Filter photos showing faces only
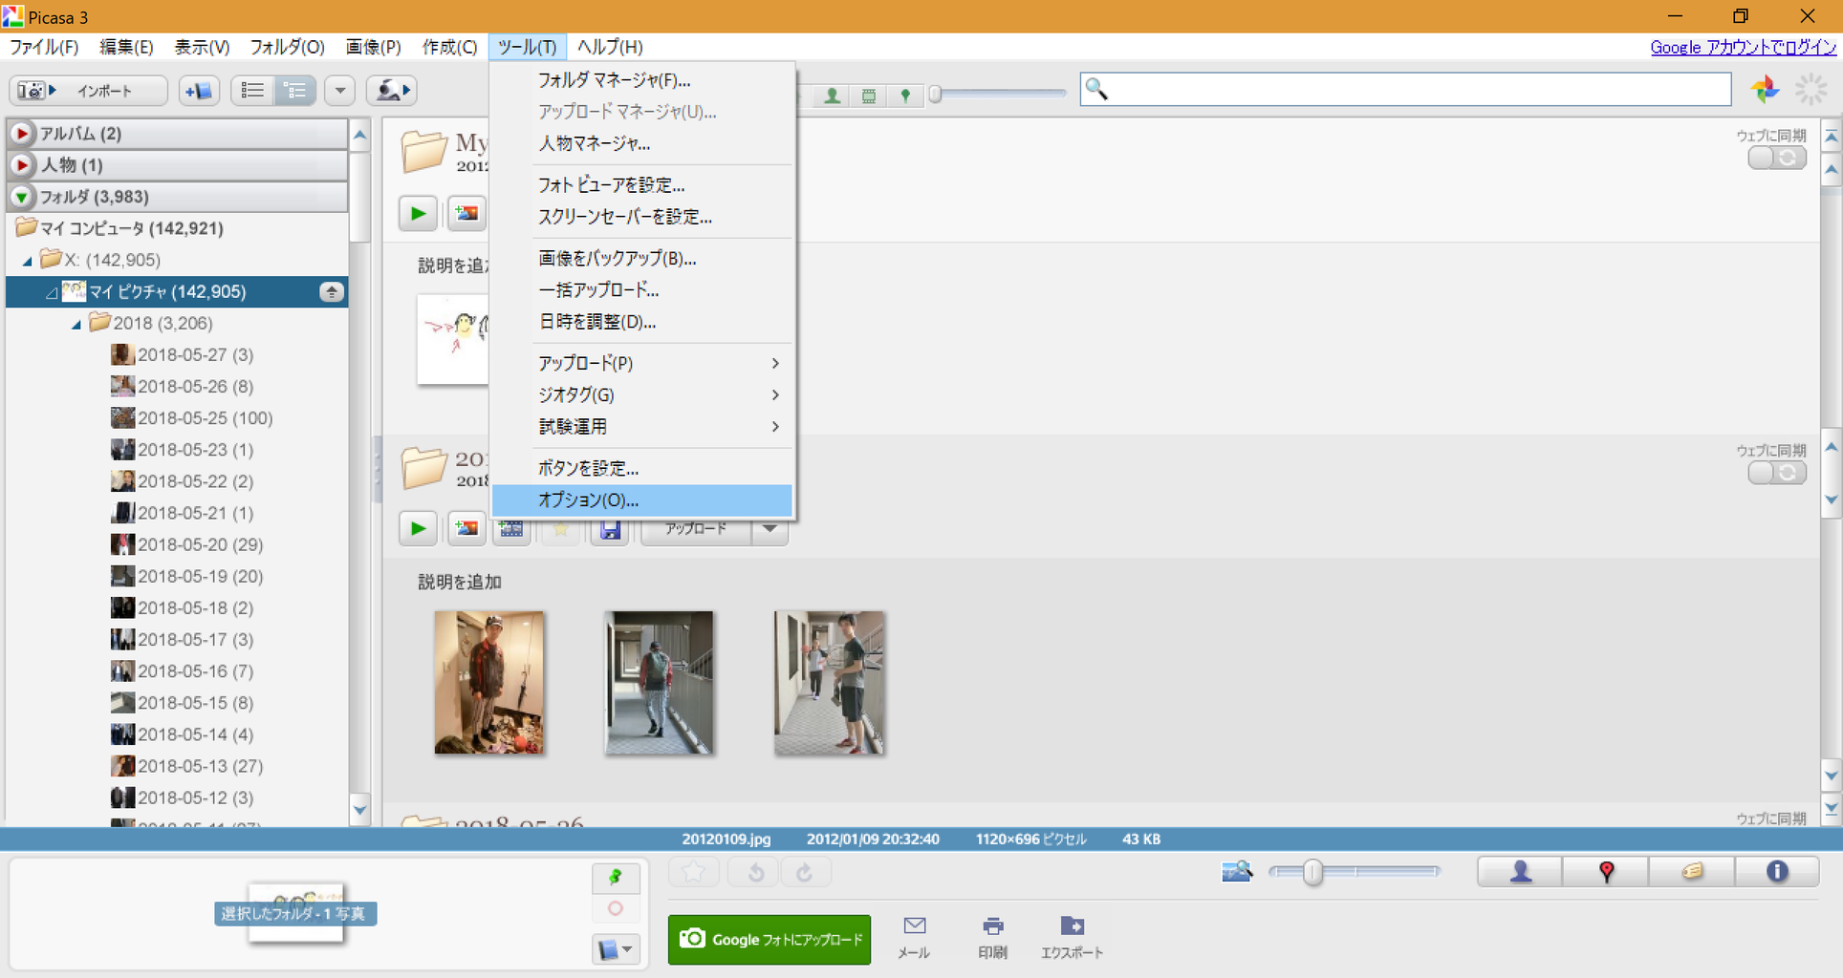Viewport: 1843px width, 978px height. point(833,96)
